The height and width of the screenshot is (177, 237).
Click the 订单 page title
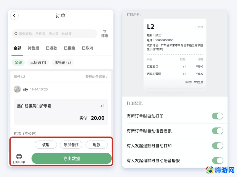click(x=60, y=16)
